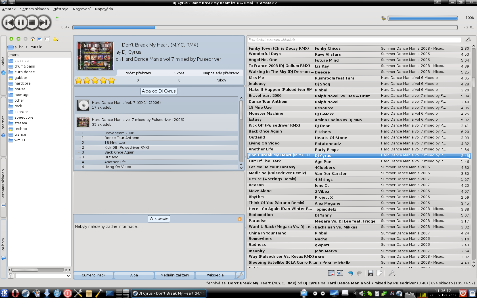Click the clear playlist icon
Viewport: 477px width, 298px height.
(331, 273)
